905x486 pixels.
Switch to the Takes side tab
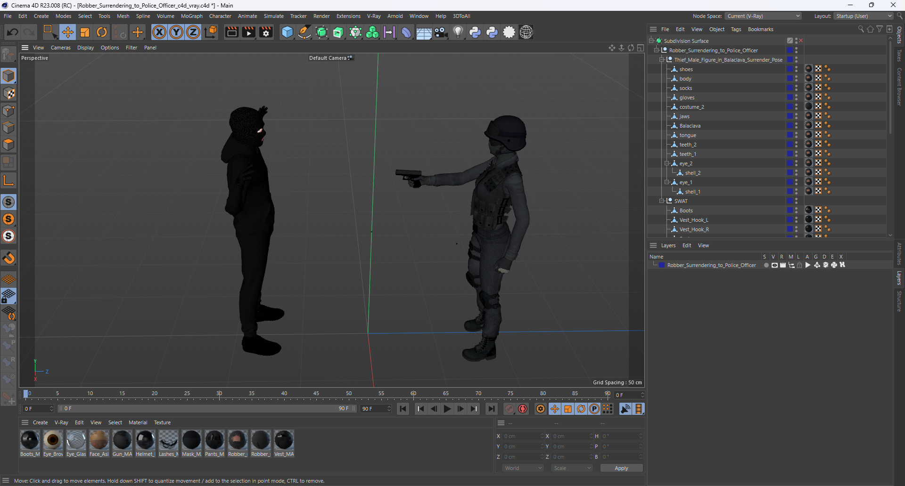pos(899,56)
